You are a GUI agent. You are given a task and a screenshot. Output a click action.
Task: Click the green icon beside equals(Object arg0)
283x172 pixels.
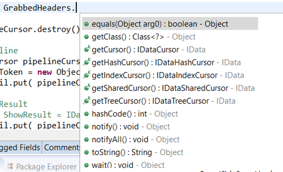(x=86, y=24)
